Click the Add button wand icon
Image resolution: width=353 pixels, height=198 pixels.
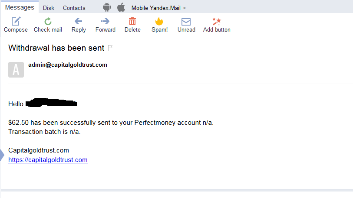point(217,21)
